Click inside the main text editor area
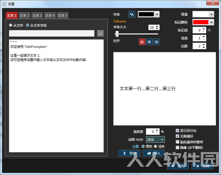Viewport: 221px width, 175px height. 56,96
